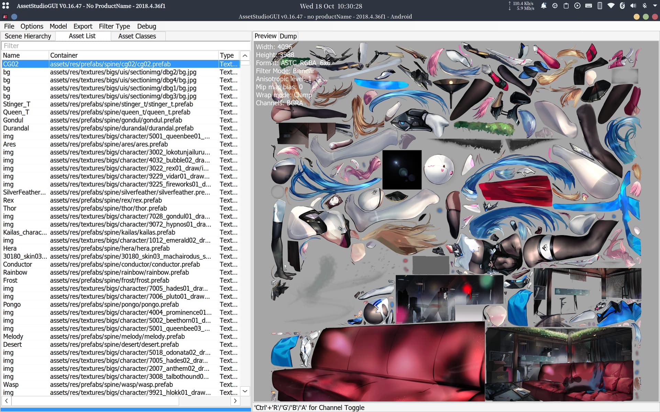Image resolution: width=660 pixels, height=412 pixels.
Task: Click the asset list scroll-up arrow
Action: click(245, 55)
